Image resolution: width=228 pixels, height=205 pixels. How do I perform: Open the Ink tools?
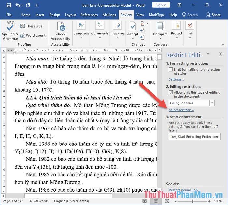click(x=190, y=30)
